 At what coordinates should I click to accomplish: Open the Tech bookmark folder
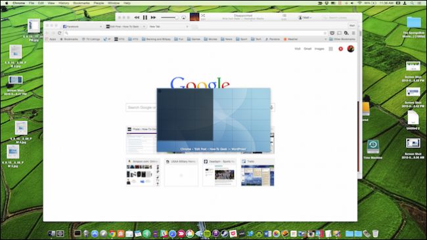[256, 39]
